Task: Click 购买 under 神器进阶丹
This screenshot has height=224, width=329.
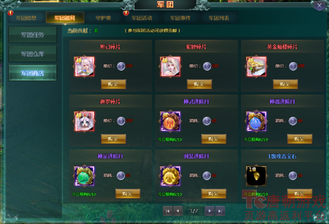Action: tap(299, 139)
